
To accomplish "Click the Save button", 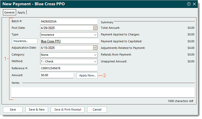I will (13, 109).
